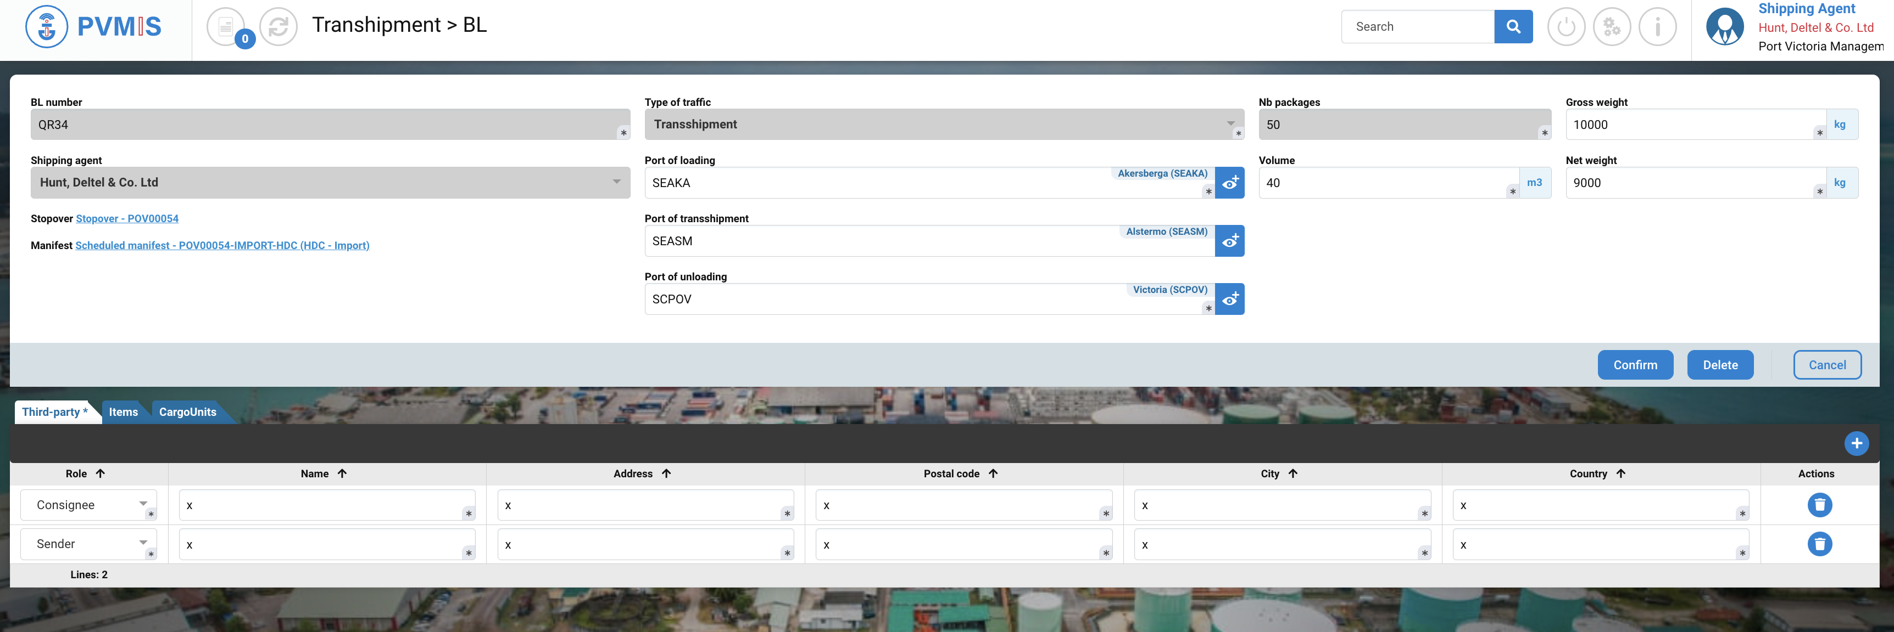View port of transshipment eye icon

tap(1229, 241)
